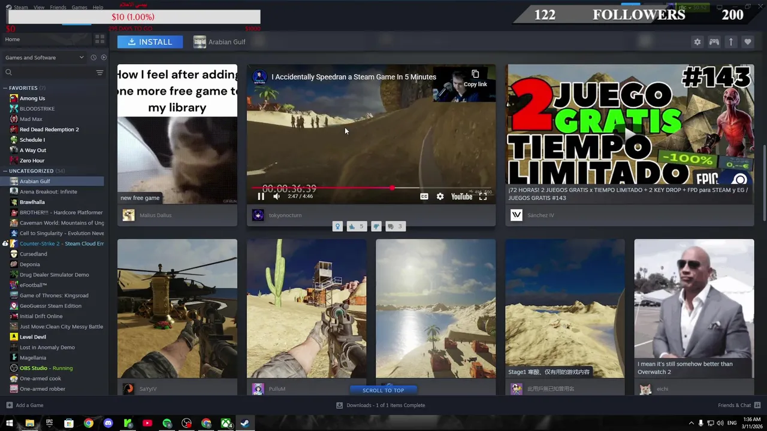Pause the YouTube video
The width and height of the screenshot is (767, 431).
click(x=261, y=196)
